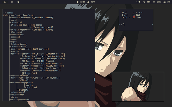172x107 pixels.
Task: Click the 15*[{Privileged Cont}] entry
Action: click(x=53, y=59)
